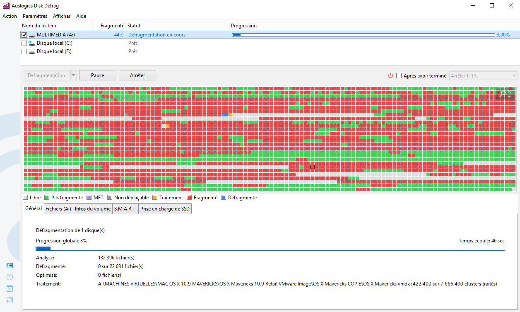The width and height of the screenshot is (520, 312).
Task: Uncheck the MULTIMEDIA (A:) drive checkbox
Action: pos(24,35)
